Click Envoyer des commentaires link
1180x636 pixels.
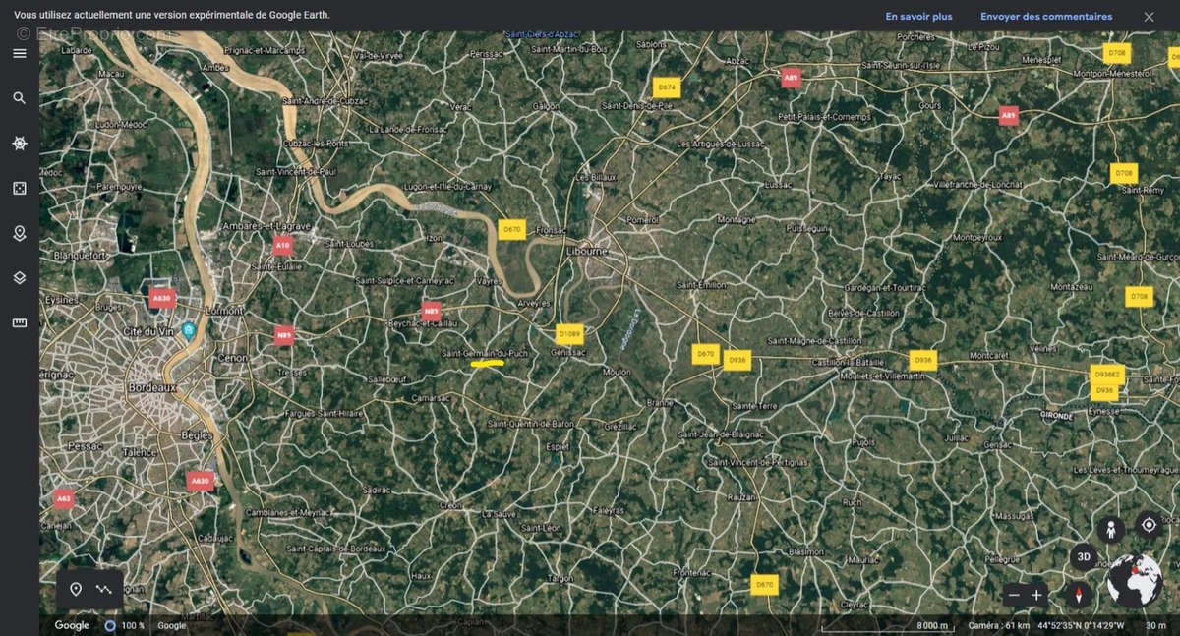coord(1046,17)
